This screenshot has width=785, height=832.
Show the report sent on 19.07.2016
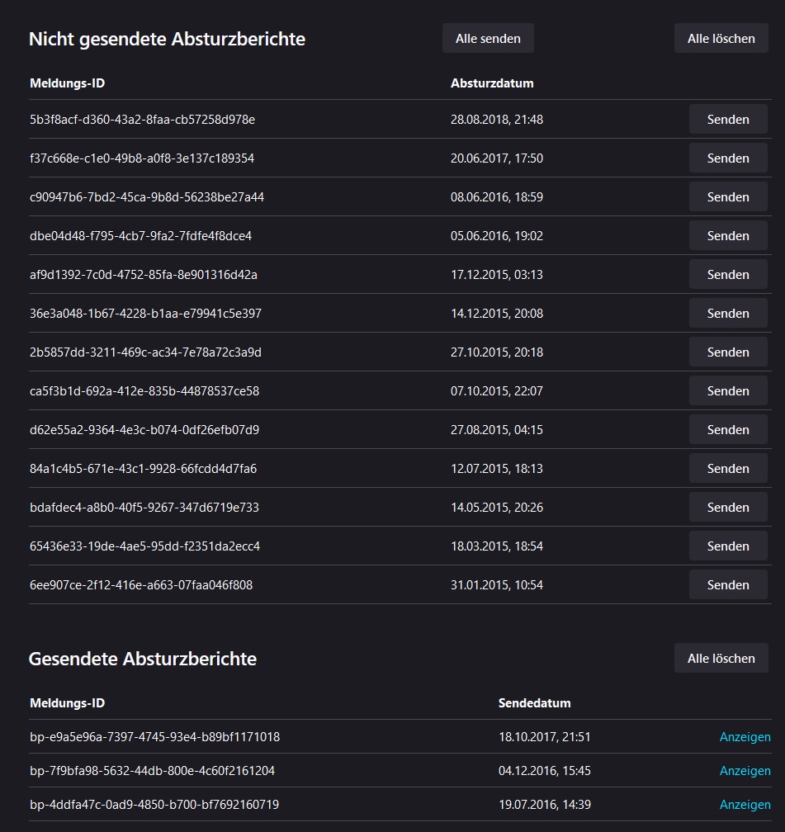pyautogui.click(x=745, y=805)
